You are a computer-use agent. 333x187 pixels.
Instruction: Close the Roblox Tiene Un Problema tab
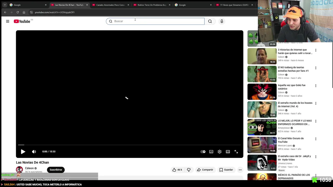tap(170, 5)
